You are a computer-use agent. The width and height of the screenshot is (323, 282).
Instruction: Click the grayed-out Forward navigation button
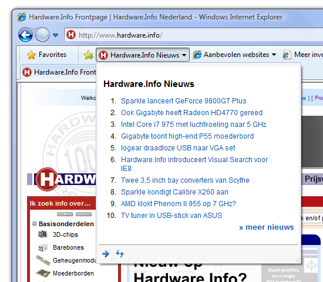[x=42, y=35]
